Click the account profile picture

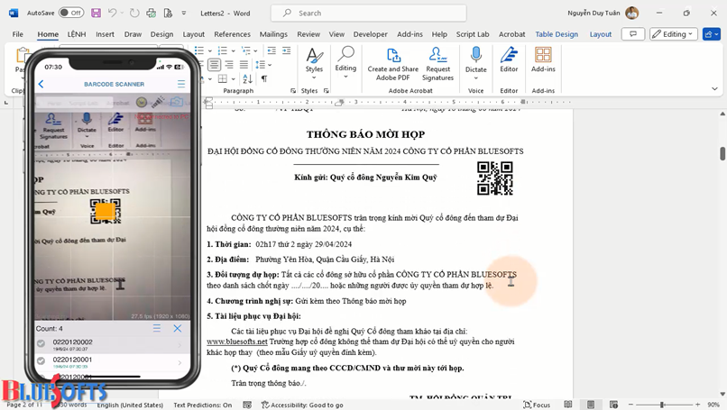pos(631,13)
